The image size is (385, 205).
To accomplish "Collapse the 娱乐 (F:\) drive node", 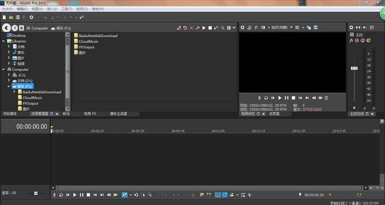I will (9, 86).
